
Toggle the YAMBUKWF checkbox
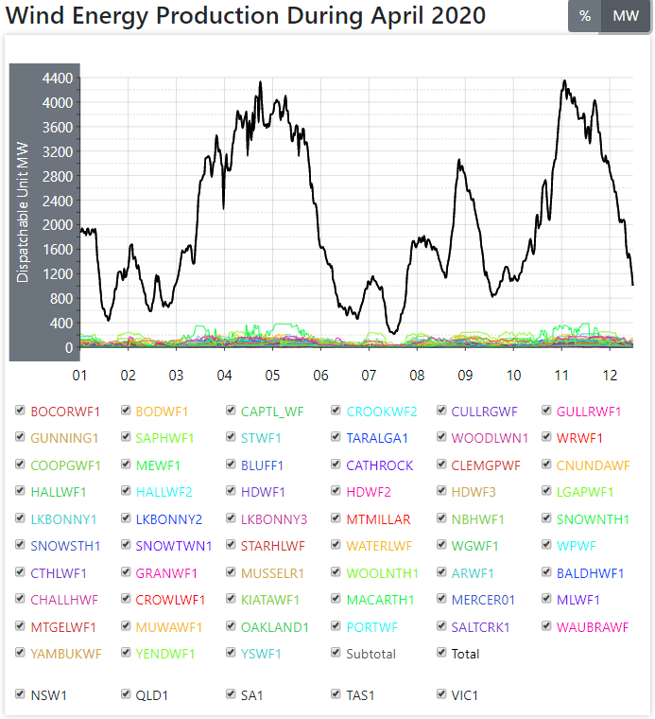(x=21, y=653)
